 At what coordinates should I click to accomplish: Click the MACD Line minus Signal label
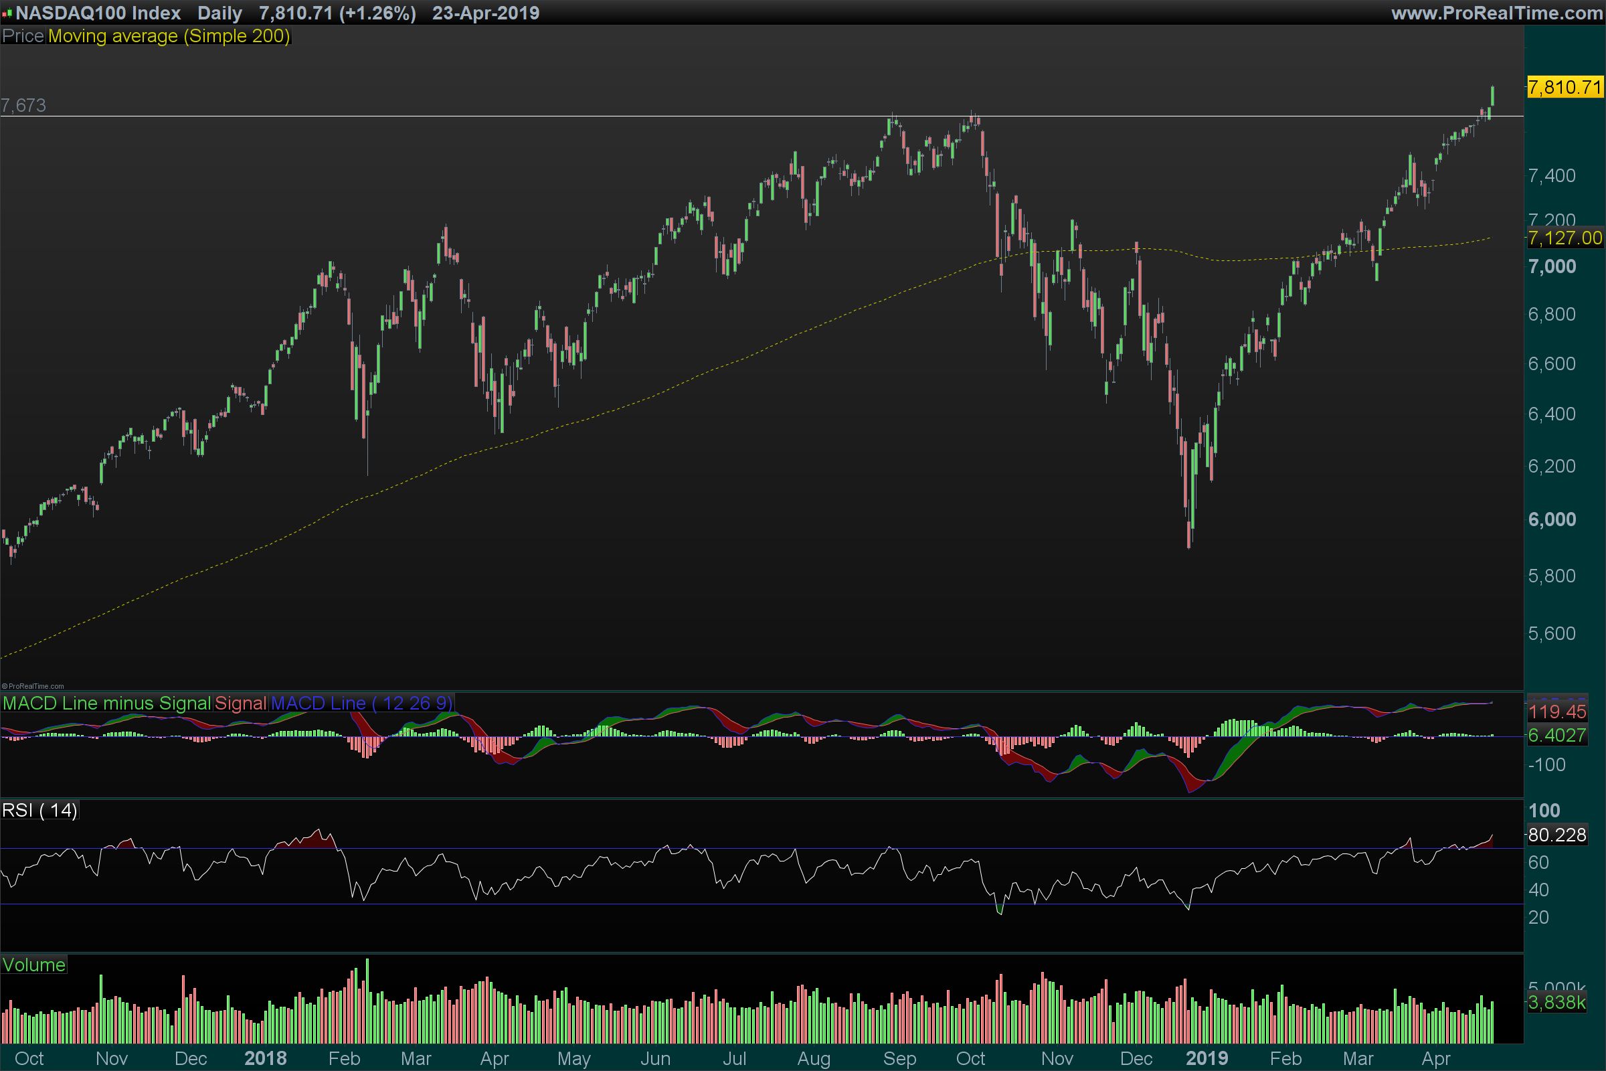tap(106, 703)
